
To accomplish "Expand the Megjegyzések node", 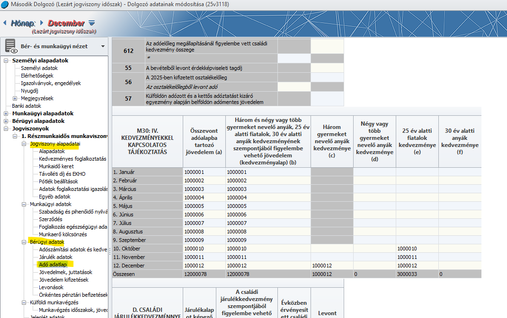I will [x=15, y=98].
